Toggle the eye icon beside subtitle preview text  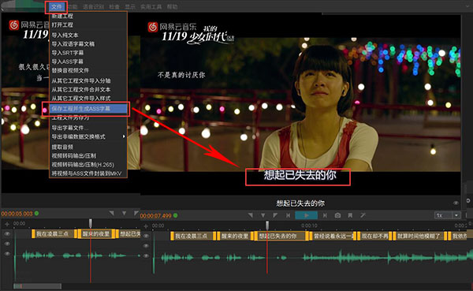point(456,203)
